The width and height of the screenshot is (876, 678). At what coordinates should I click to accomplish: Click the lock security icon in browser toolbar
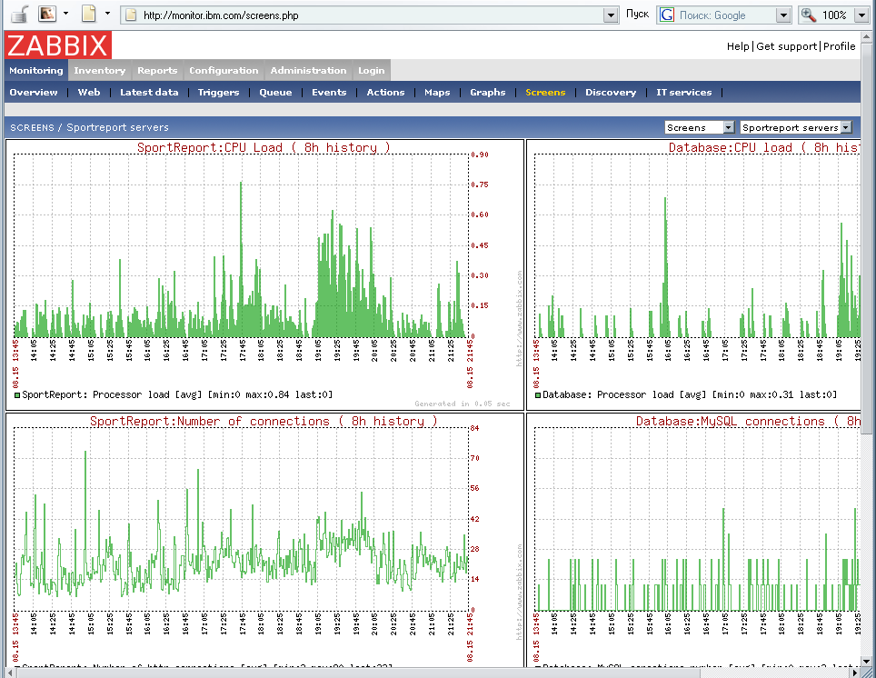18,15
